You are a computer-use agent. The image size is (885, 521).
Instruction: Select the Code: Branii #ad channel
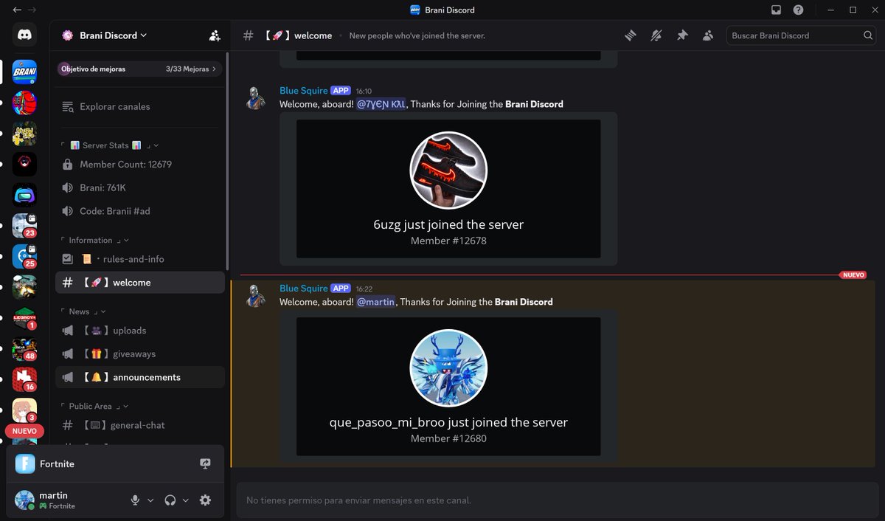pyautogui.click(x=140, y=211)
